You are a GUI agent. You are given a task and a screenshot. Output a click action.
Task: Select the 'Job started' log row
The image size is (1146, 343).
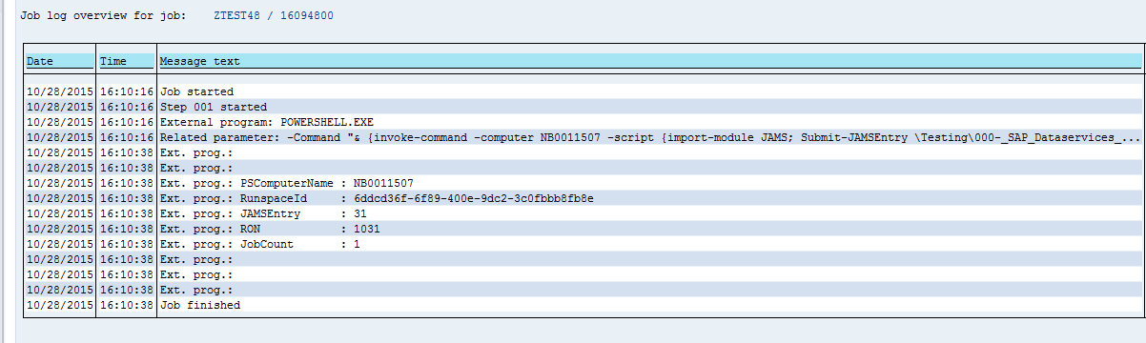click(x=583, y=91)
